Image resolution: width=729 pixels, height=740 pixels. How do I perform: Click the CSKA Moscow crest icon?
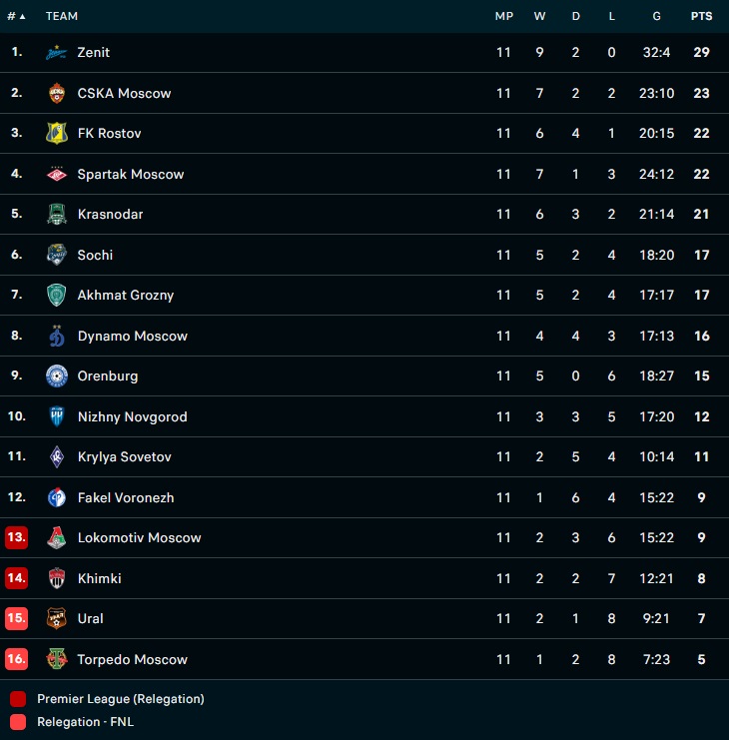[57, 93]
